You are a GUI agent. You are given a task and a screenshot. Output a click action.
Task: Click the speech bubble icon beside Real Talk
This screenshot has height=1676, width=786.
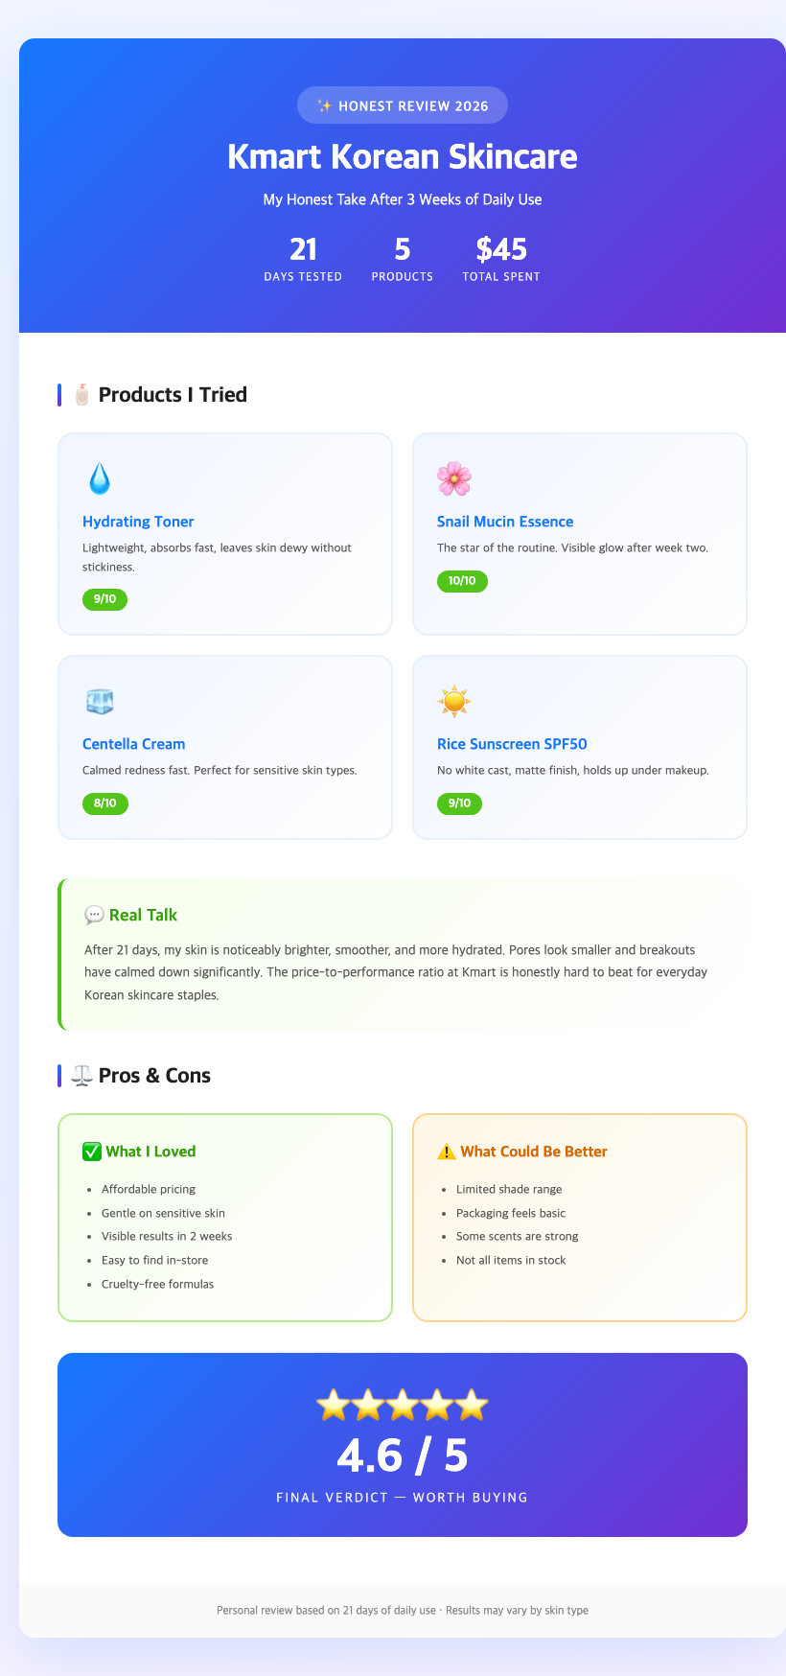[94, 915]
